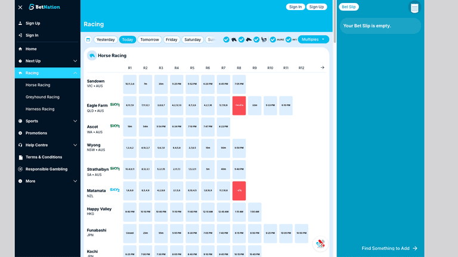
Task: Click the floating chat support icon
Action: point(320,243)
